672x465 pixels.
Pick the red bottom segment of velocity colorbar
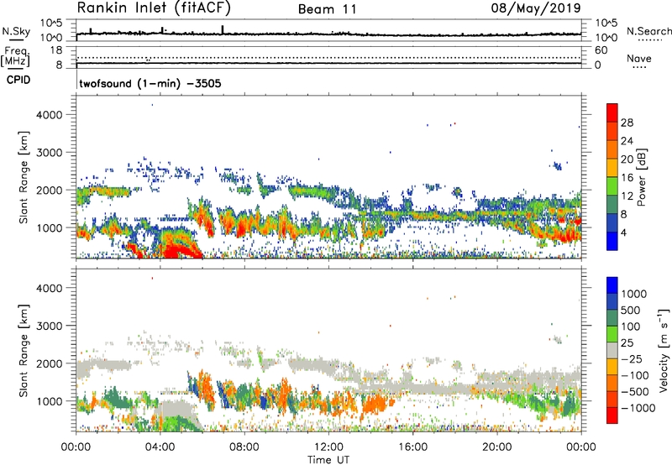click(x=612, y=415)
